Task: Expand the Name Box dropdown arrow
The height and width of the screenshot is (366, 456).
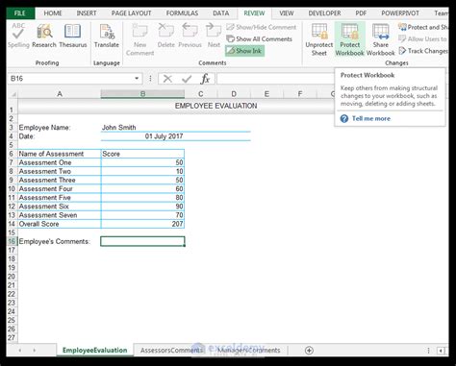Action: point(137,79)
